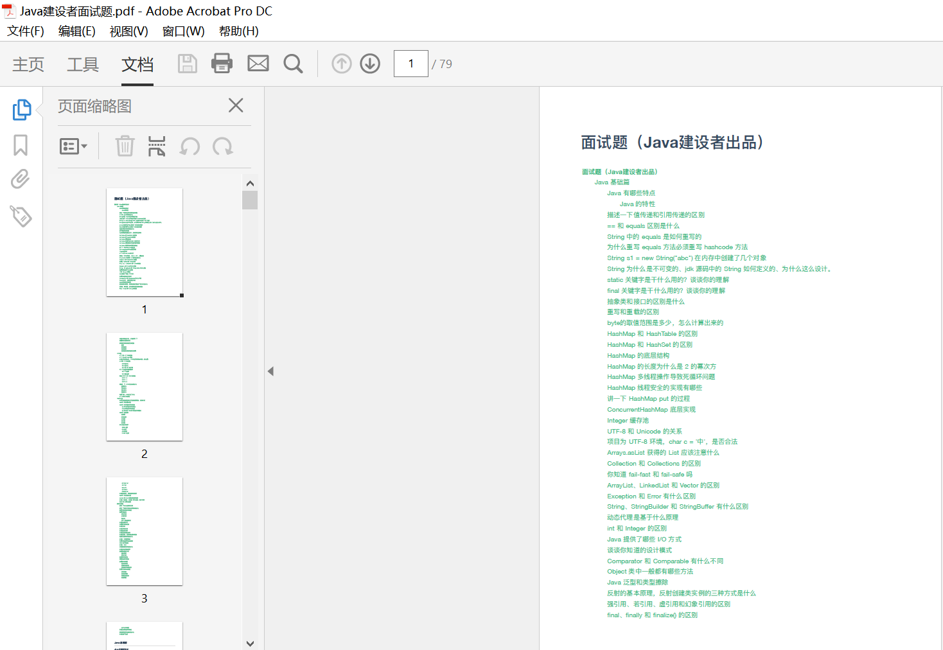Open link '描述一下值传递和引用传递的区别'
This screenshot has width=943, height=650.
tap(656, 215)
